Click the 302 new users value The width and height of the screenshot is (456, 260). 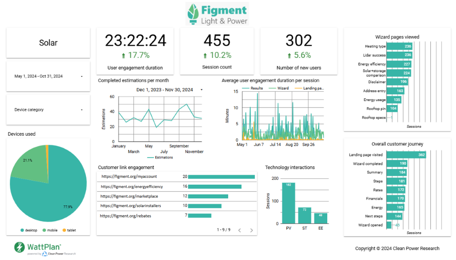pos(299,41)
